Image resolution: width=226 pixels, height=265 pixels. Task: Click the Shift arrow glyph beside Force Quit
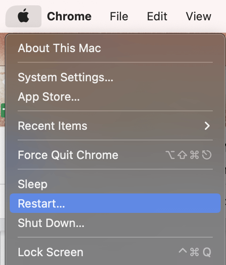click(182, 155)
